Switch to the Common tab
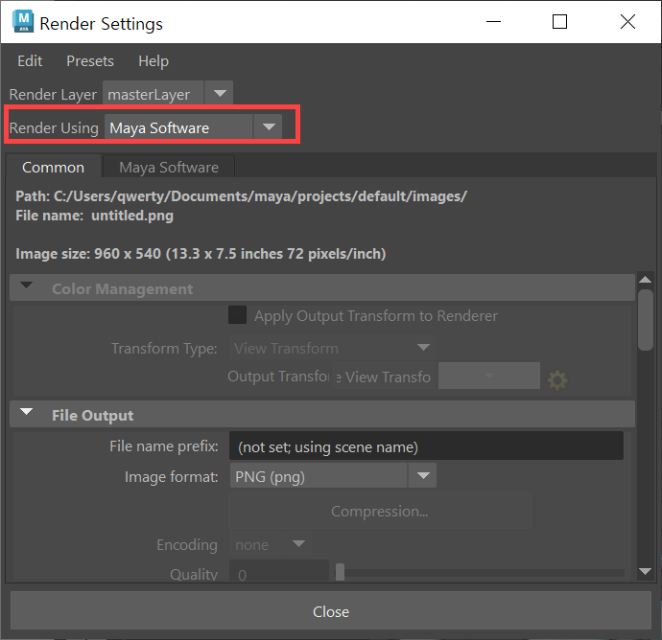This screenshot has height=640, width=662. point(53,168)
